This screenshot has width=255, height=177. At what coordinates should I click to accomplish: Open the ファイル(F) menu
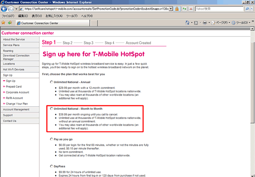[8, 16]
